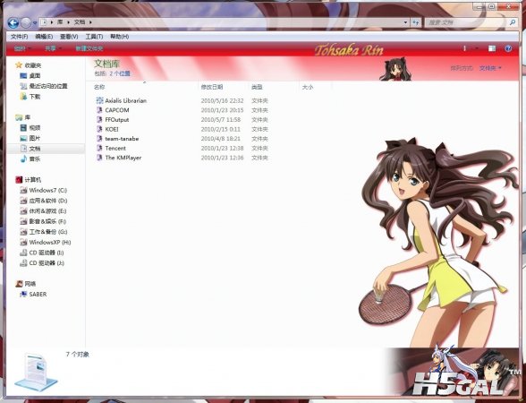Click the Forward navigation arrow
This screenshot has width=526, height=403.
pyautogui.click(x=26, y=23)
